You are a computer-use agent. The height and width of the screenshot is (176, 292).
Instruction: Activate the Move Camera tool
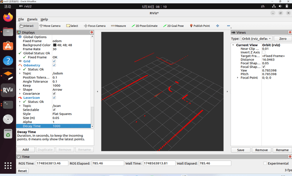coord(50,26)
